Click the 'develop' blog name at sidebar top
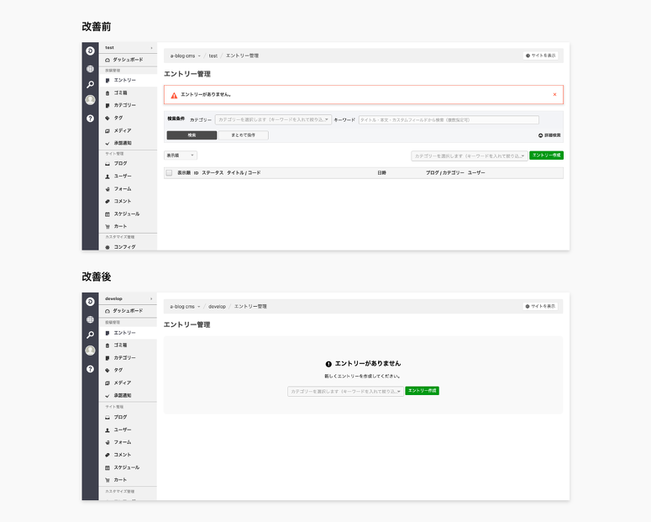651x522 pixels. pos(114,298)
